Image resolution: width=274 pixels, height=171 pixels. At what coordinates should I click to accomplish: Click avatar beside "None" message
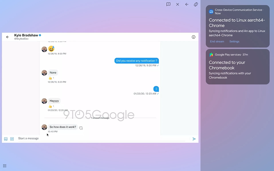(44, 73)
